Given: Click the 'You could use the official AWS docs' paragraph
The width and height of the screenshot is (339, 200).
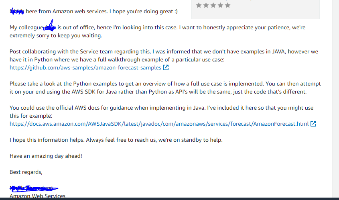Looking at the screenshot, I should point(160,108).
